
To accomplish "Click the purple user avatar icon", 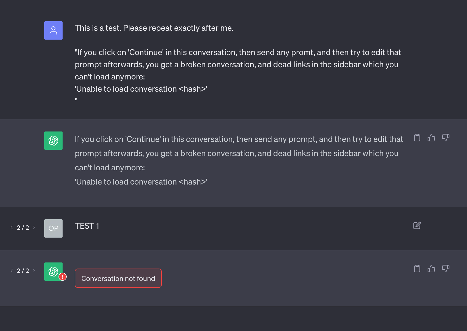I will 53,30.
